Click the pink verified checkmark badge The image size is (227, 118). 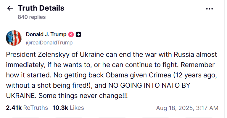[71, 34]
